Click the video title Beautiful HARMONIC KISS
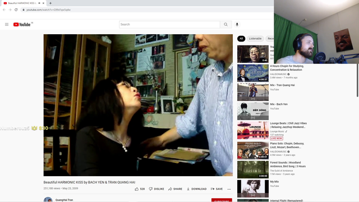359x202 pixels. click(x=89, y=182)
